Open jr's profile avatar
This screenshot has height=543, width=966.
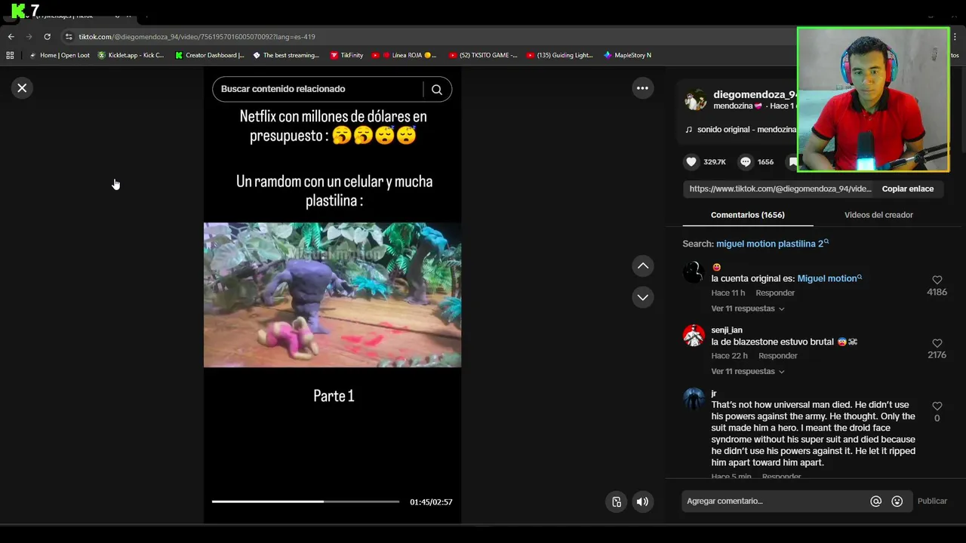[694, 398]
